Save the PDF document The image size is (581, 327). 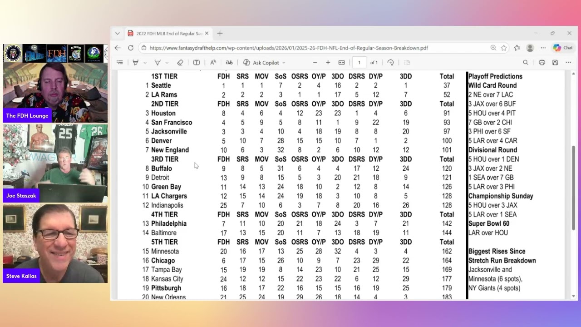[x=555, y=63]
